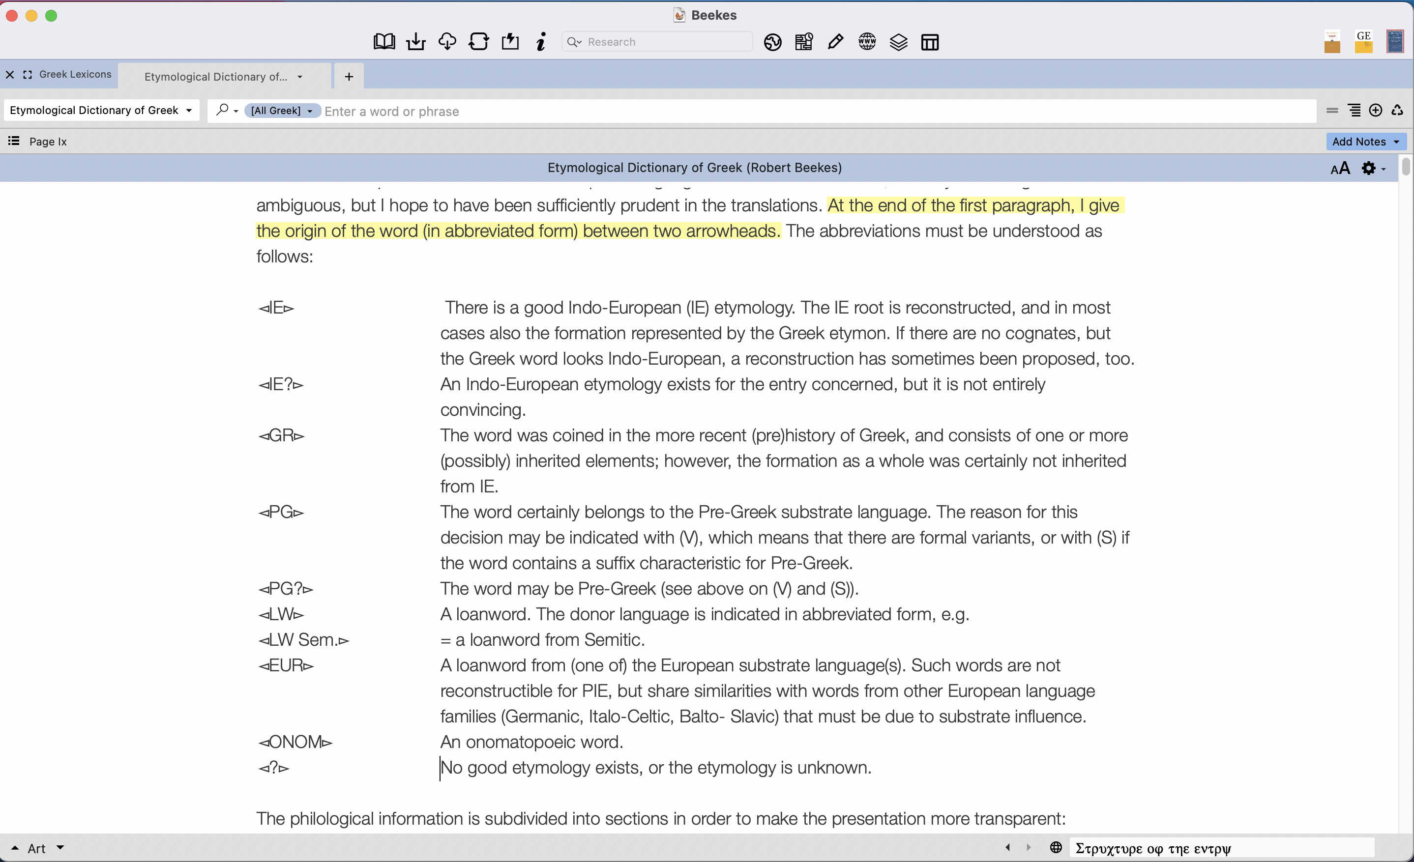Image resolution: width=1414 pixels, height=862 pixels.
Task: Click the sync arrows toolbar icon
Action: click(x=478, y=42)
